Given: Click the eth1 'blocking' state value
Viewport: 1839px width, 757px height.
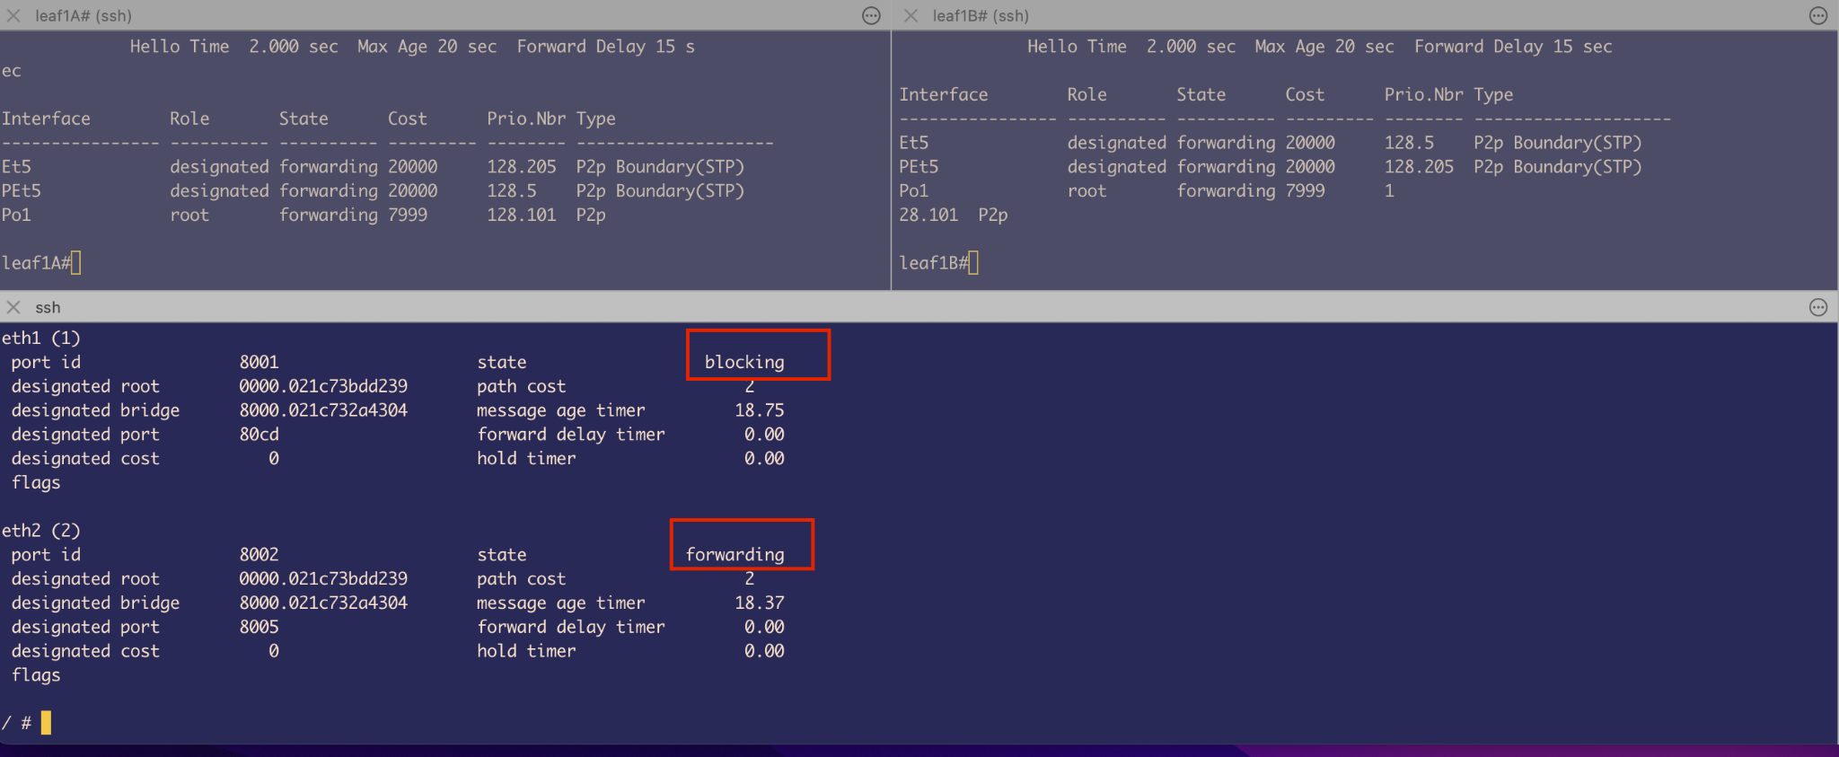Looking at the screenshot, I should (x=744, y=362).
